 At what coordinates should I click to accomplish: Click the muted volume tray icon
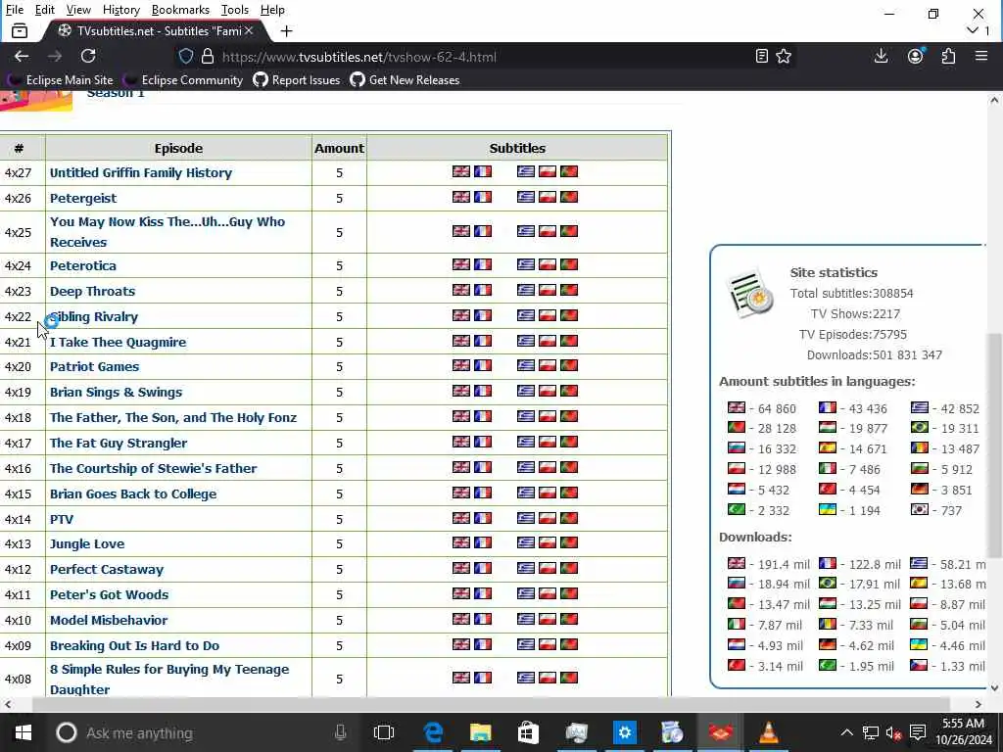click(893, 732)
